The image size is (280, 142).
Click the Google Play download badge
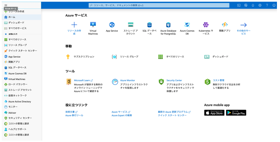pos(236,113)
